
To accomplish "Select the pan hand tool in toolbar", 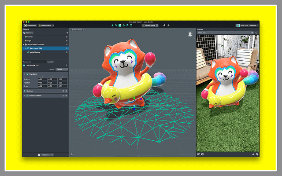I will (113, 26).
